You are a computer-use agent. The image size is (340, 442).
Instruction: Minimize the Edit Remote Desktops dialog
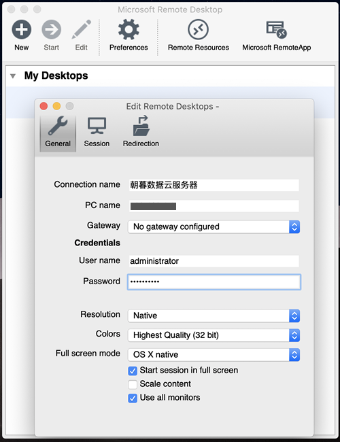pyautogui.click(x=56, y=106)
